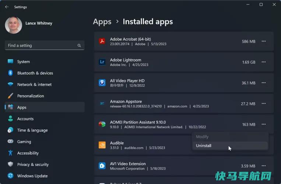Screen dimensions: 281x184
Task: Click the Audible app icon
Action: [102, 145]
